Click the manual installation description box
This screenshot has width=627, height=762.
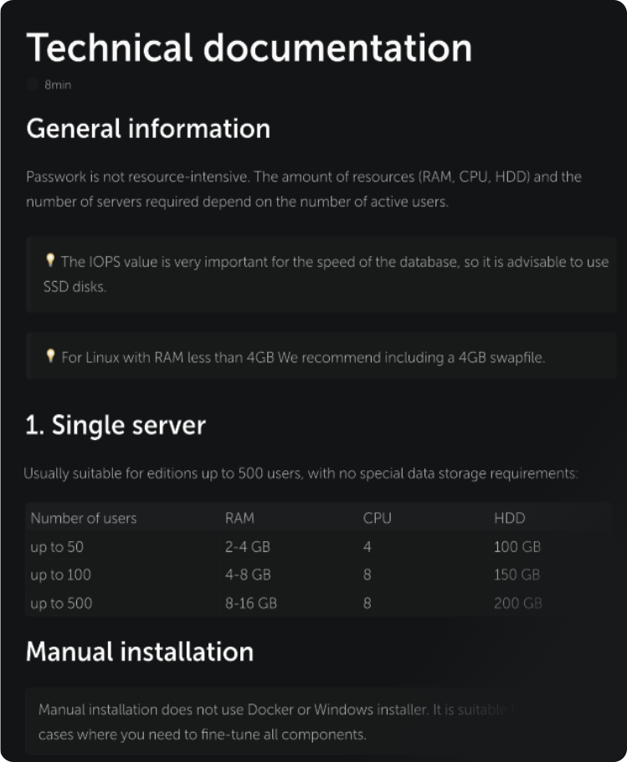point(276,722)
